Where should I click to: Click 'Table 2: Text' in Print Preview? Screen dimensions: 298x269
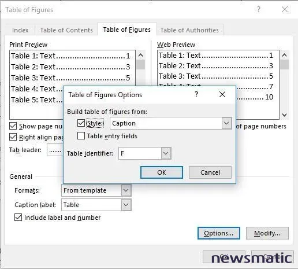(33, 67)
